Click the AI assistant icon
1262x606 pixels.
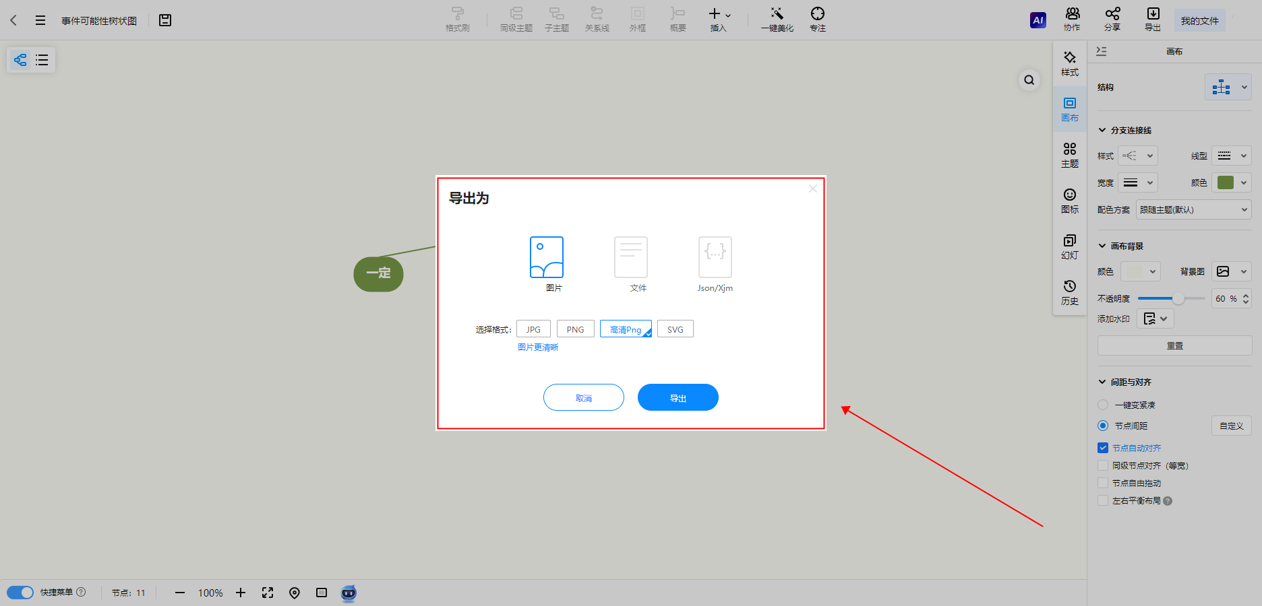pyautogui.click(x=1038, y=20)
